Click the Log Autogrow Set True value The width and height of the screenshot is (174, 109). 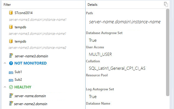[93, 97]
